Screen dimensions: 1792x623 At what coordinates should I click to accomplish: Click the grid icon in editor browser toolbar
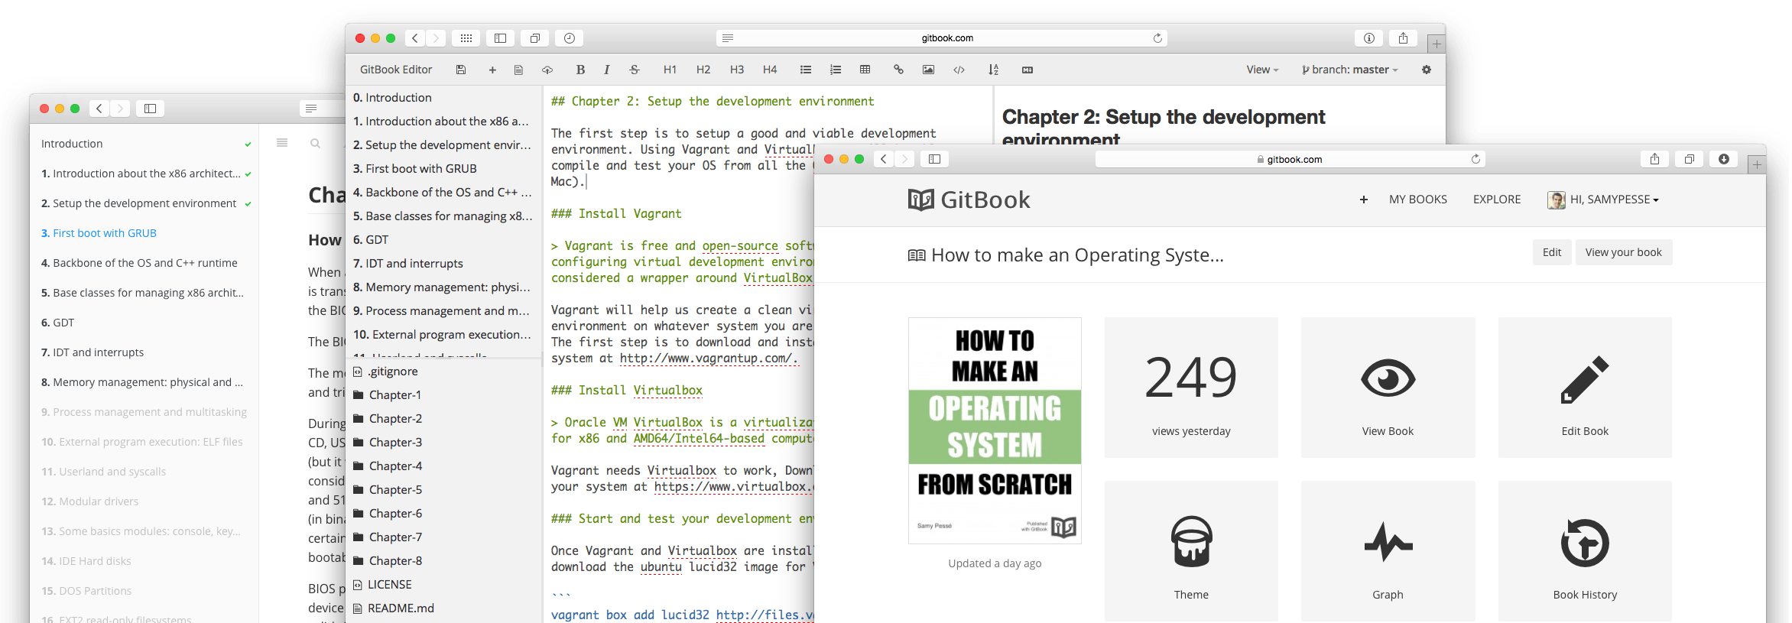pos(466,38)
